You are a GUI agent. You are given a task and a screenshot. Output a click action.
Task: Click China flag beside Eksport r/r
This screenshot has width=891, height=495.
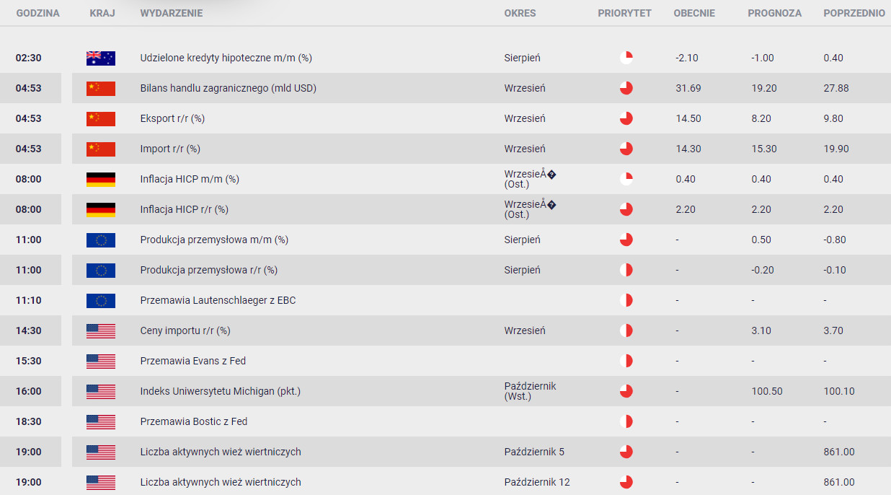[x=100, y=119]
